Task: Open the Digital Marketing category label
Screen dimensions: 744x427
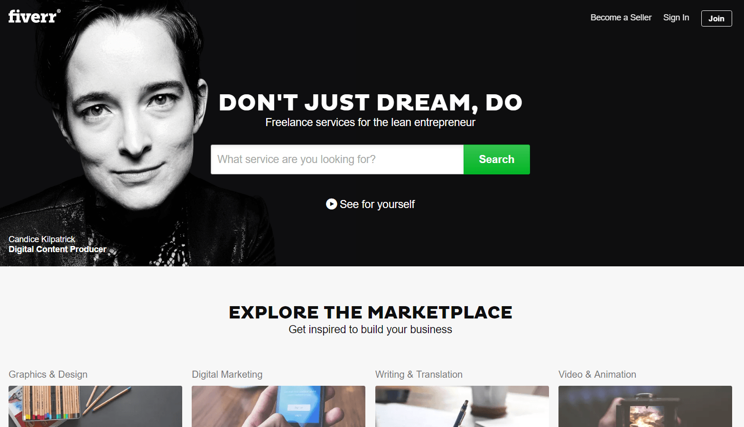Action: 227,374
